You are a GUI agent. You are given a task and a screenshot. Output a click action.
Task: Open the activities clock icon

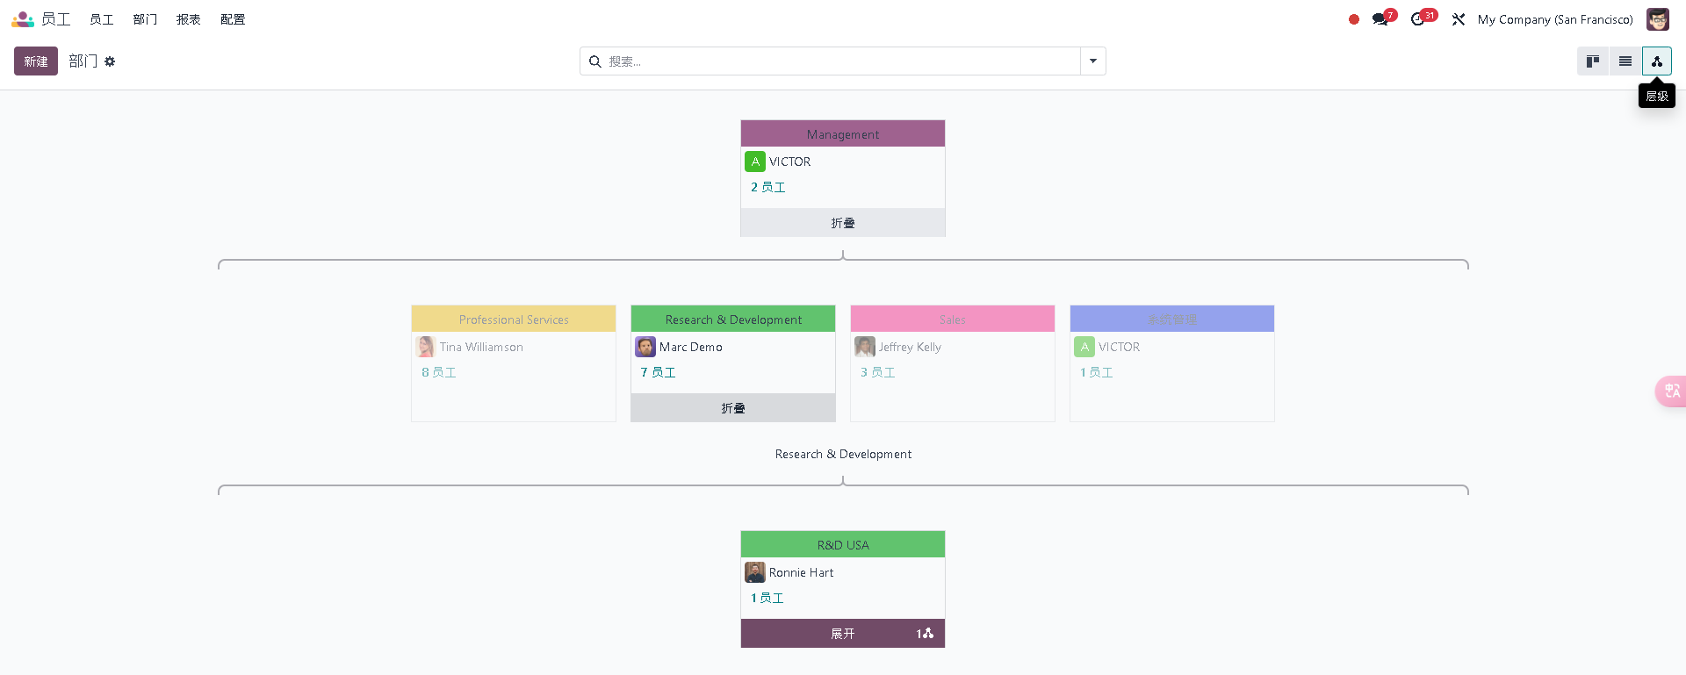pyautogui.click(x=1418, y=19)
